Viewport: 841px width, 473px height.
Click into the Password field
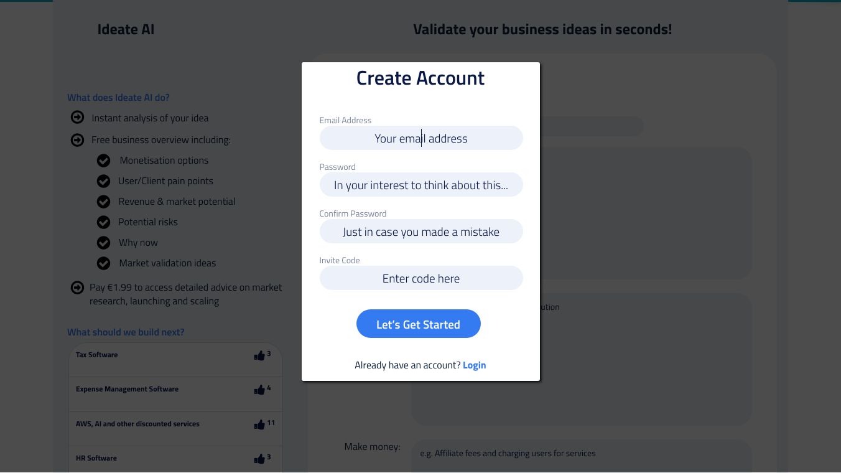pos(421,185)
